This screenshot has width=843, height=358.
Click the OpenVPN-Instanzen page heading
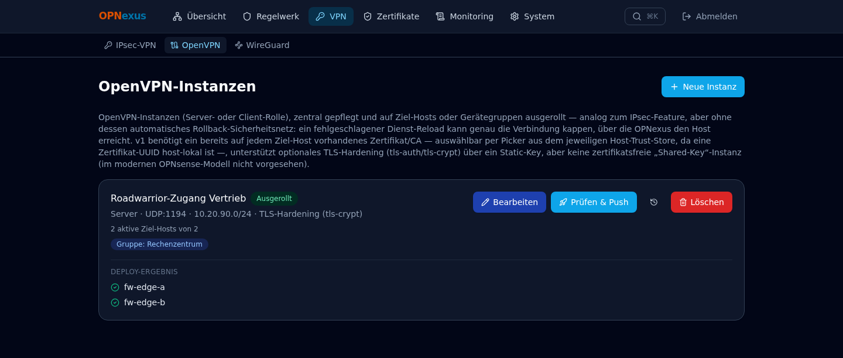177,87
